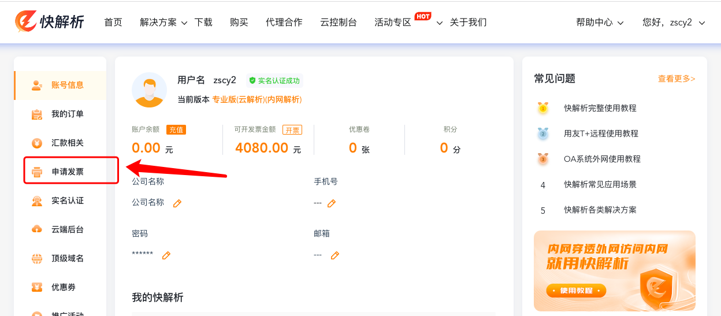Click the 开票 invoice button
Screen dimensions: 721x316
pos(292,130)
